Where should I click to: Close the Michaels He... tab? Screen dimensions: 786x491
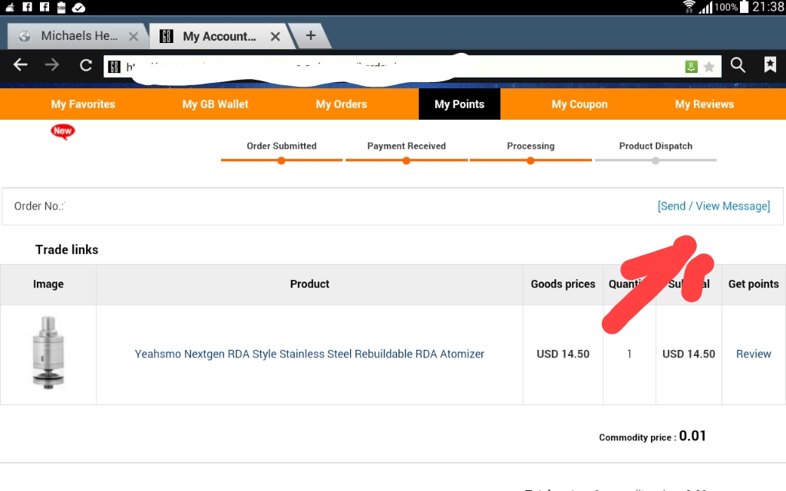pyautogui.click(x=134, y=36)
